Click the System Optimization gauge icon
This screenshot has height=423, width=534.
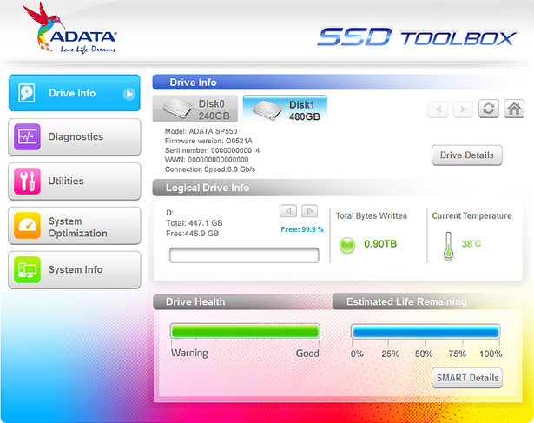[27, 227]
